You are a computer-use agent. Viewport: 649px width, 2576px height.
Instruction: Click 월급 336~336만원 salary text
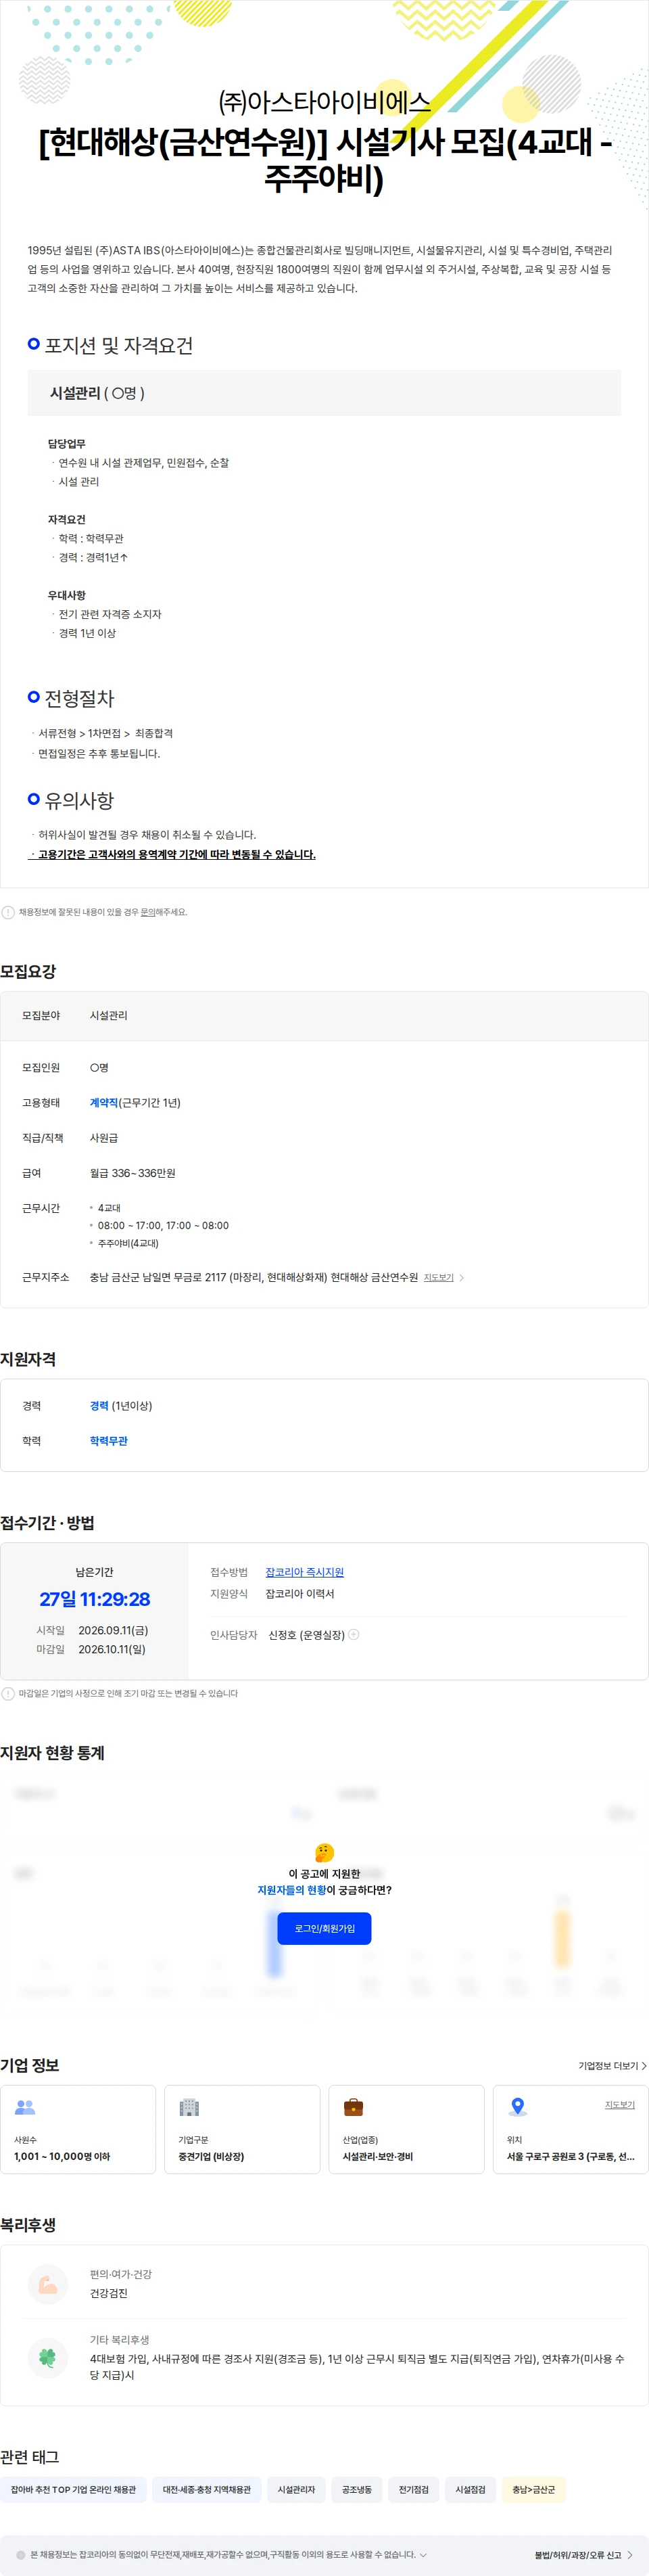click(x=132, y=1172)
